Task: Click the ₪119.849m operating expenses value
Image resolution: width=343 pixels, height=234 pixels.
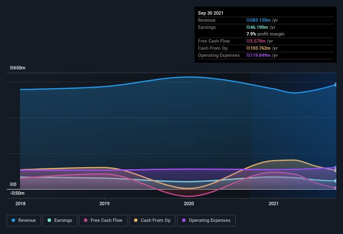Action: [258, 55]
